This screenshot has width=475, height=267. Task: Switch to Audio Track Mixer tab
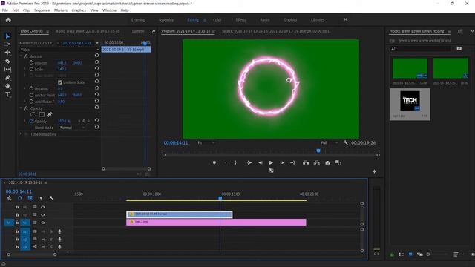coord(88,31)
